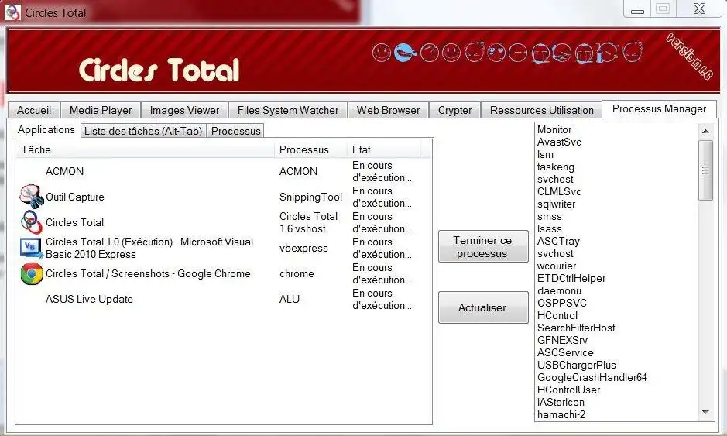Select taskeng in the process list
This screenshot has height=436, width=727.
click(555, 167)
